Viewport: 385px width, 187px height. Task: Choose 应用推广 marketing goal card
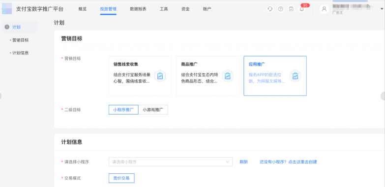(x=275, y=76)
